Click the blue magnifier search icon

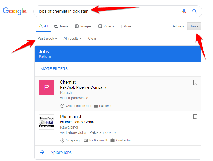[195, 11]
